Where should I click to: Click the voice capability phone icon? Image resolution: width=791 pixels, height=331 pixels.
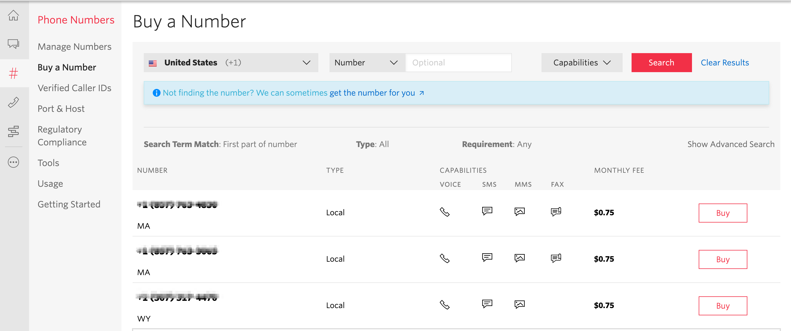445,212
